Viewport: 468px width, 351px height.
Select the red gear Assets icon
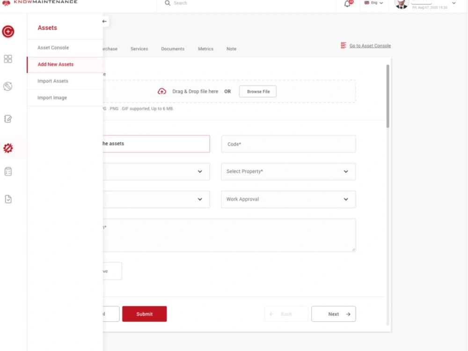[x=8, y=148]
